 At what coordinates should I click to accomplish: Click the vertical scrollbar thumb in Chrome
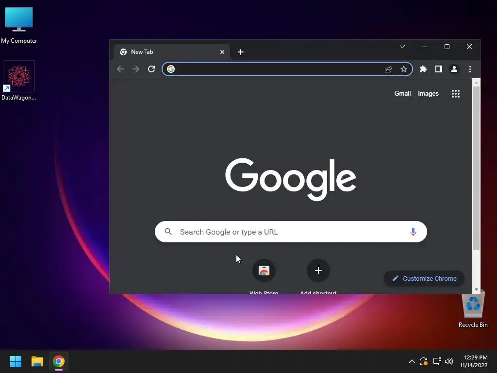click(x=476, y=168)
